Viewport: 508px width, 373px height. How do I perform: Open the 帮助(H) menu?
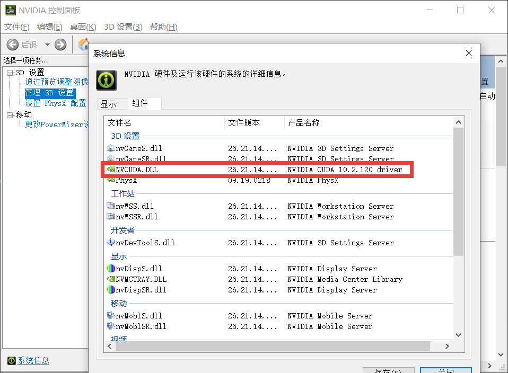tap(164, 27)
